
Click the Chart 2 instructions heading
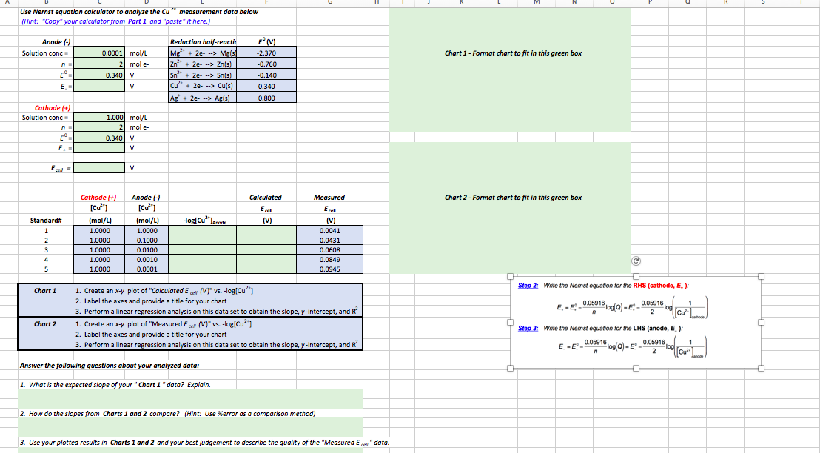pos(45,324)
